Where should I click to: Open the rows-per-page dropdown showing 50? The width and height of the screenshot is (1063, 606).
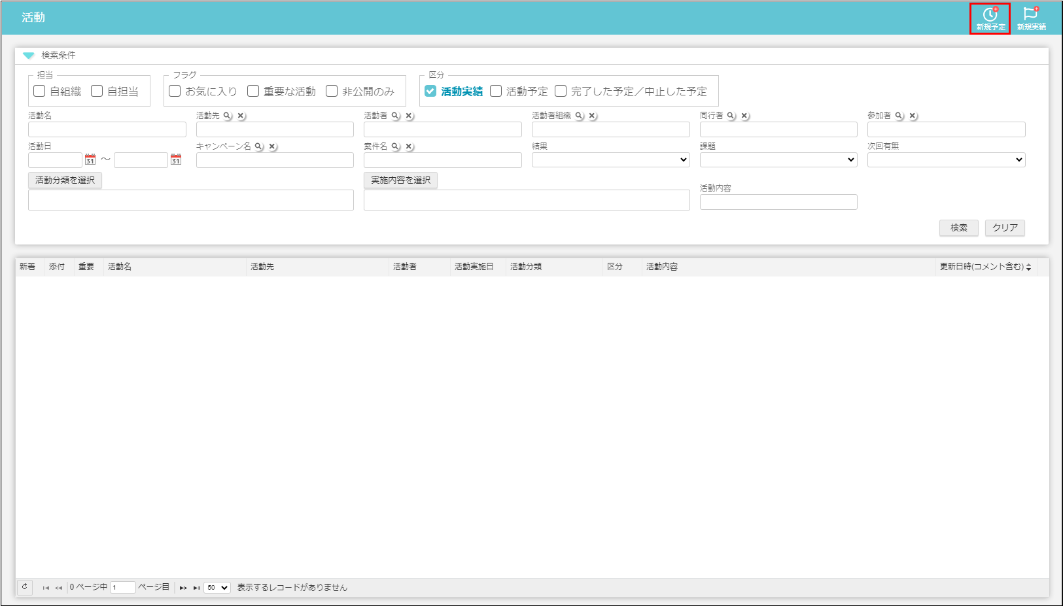[217, 588]
